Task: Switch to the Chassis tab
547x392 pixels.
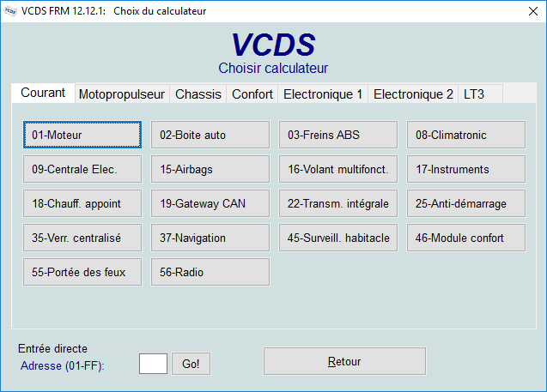Action: 198,94
